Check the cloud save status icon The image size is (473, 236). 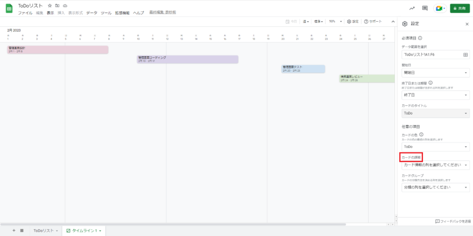pos(65,5)
